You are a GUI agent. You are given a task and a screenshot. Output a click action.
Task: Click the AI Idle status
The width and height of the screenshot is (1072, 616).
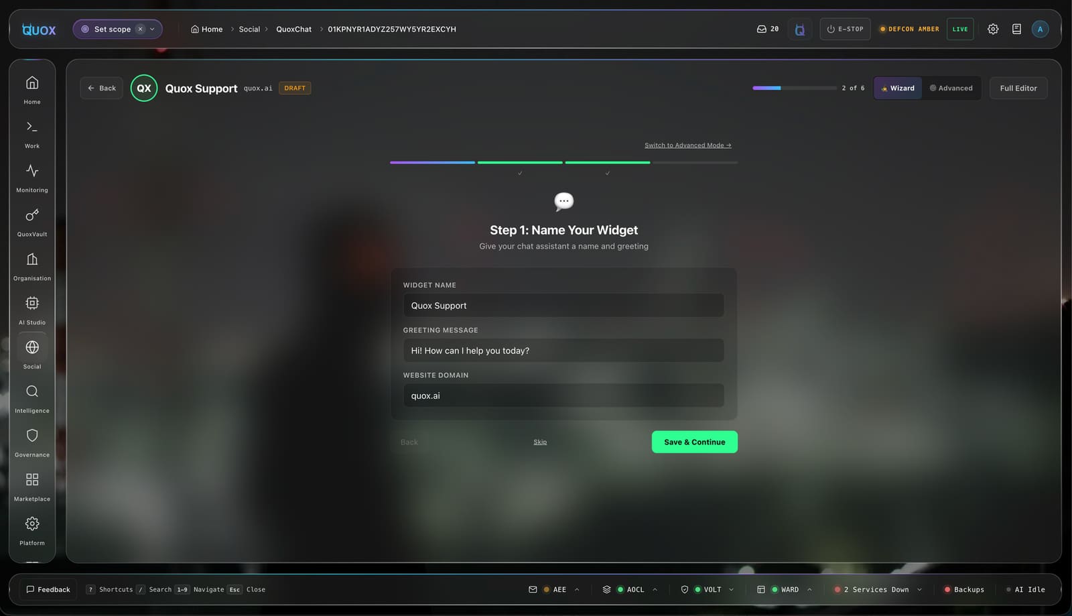1026,590
